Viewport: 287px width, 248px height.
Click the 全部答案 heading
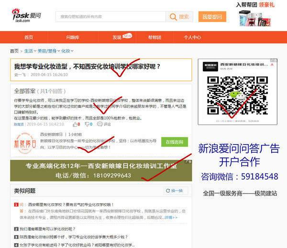pos(25,91)
